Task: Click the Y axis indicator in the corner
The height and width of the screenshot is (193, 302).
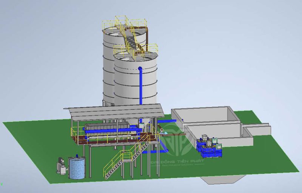Action: tap(2, 185)
